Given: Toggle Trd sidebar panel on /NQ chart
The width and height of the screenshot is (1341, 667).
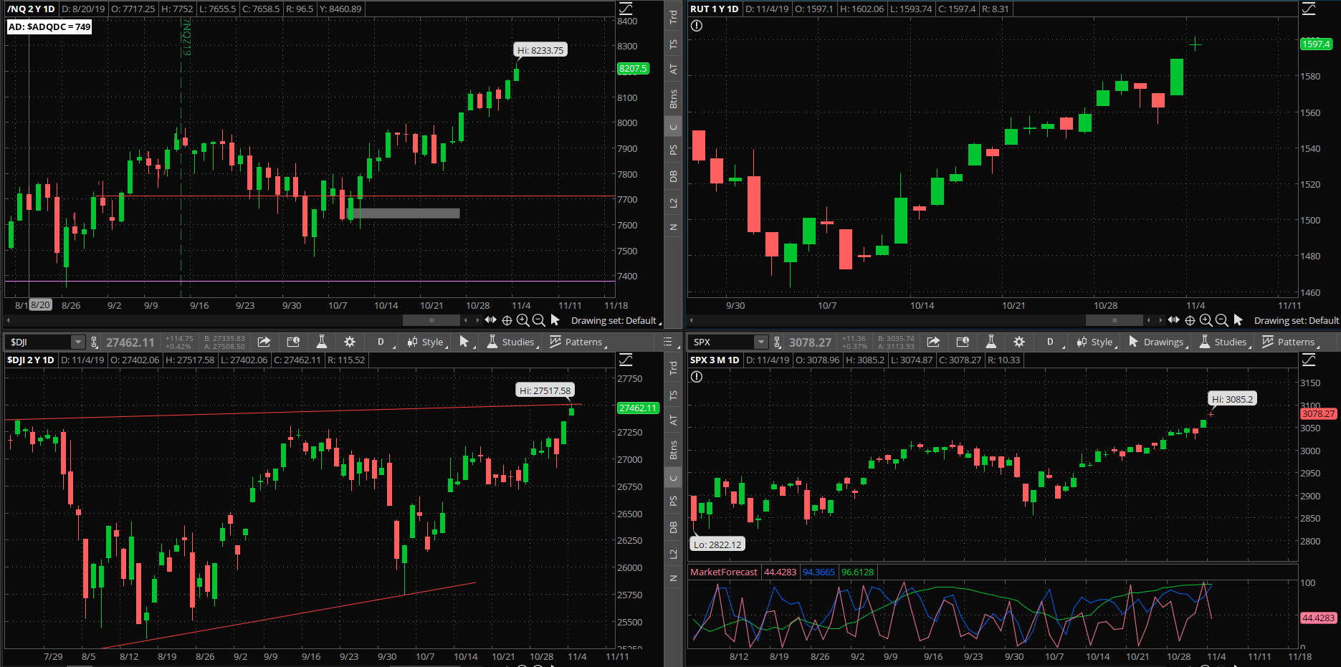Looking at the screenshot, I should (x=673, y=16).
